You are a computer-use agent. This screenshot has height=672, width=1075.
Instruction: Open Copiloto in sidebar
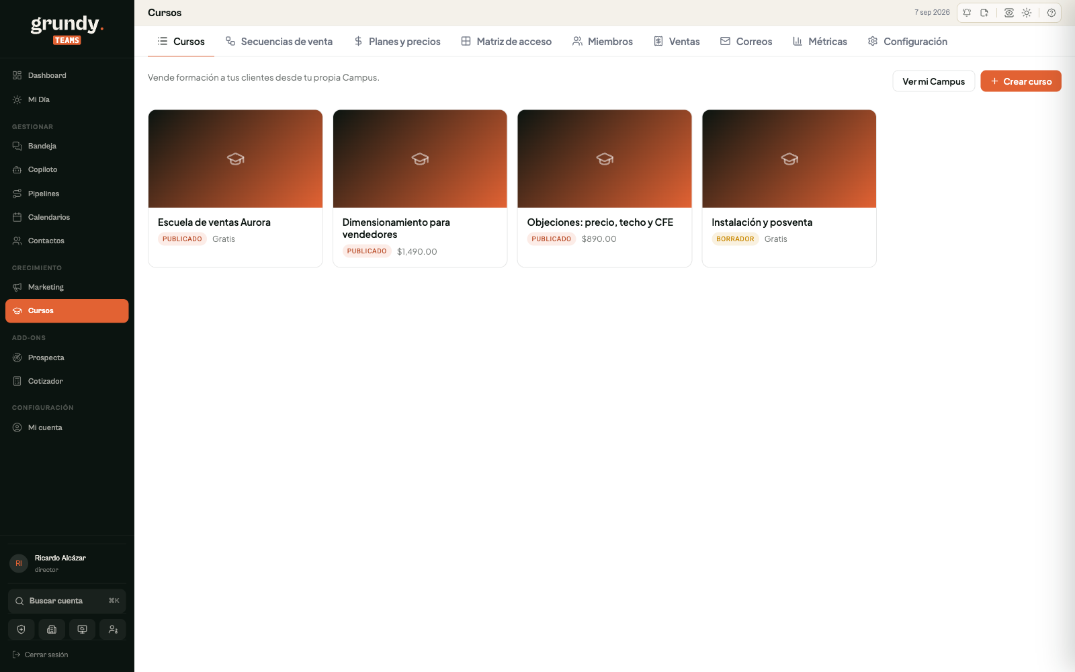(x=67, y=169)
